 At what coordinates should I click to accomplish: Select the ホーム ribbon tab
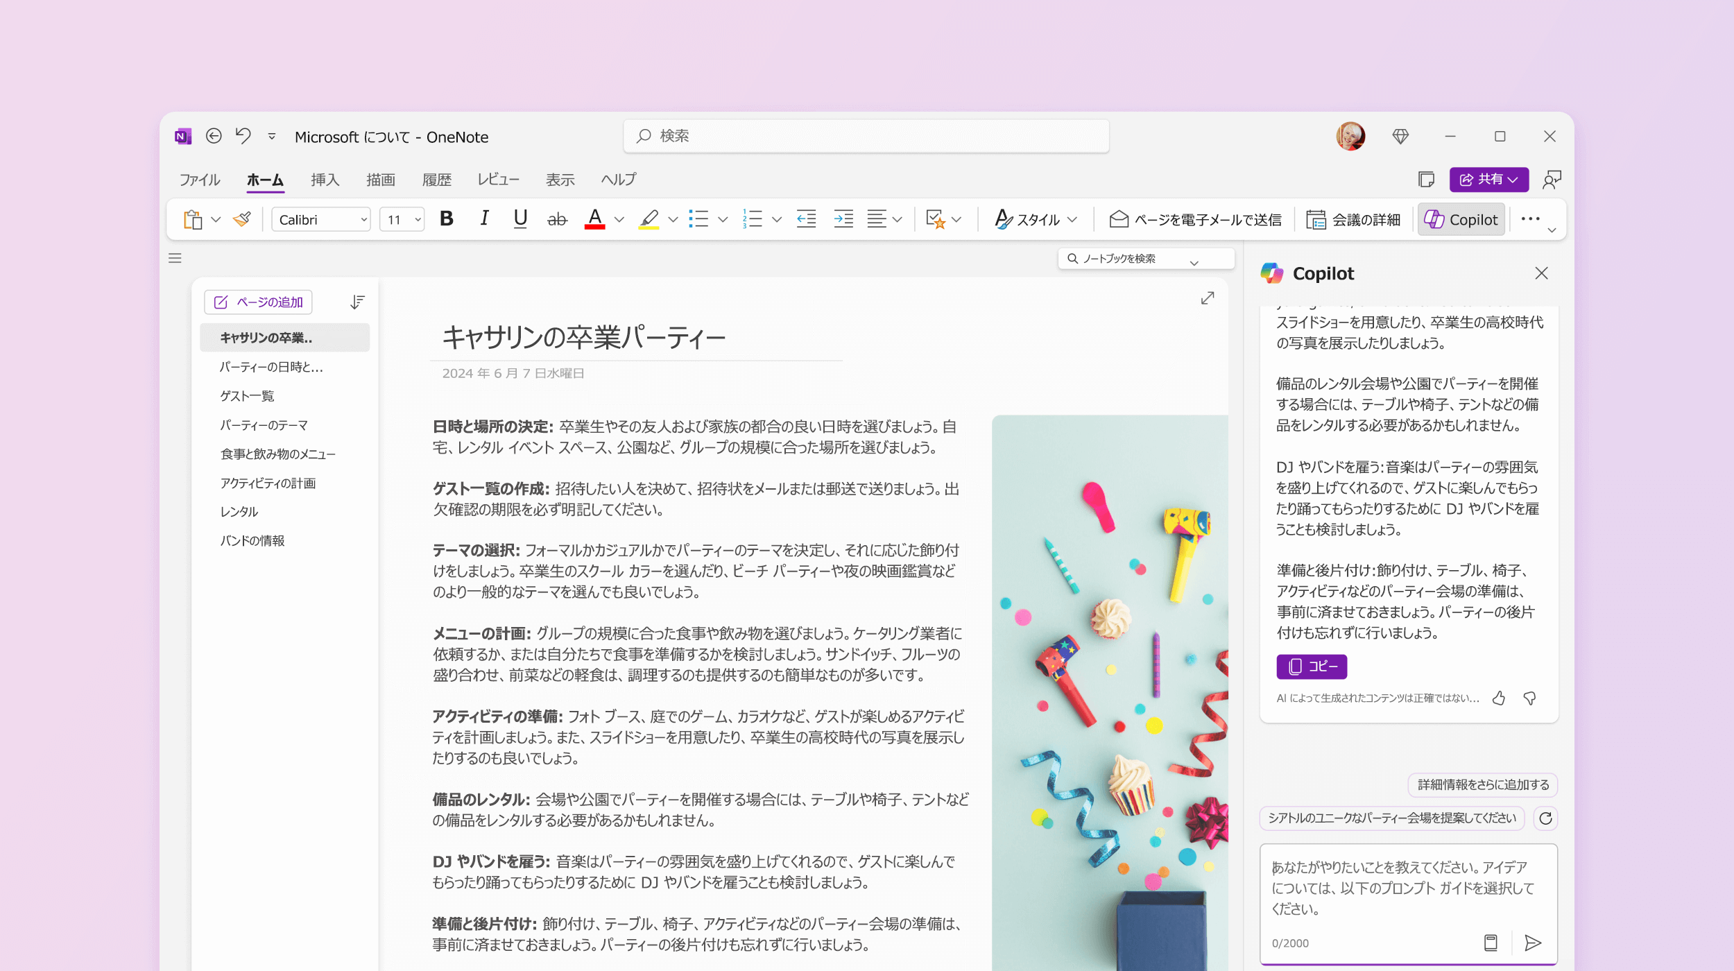tap(264, 180)
